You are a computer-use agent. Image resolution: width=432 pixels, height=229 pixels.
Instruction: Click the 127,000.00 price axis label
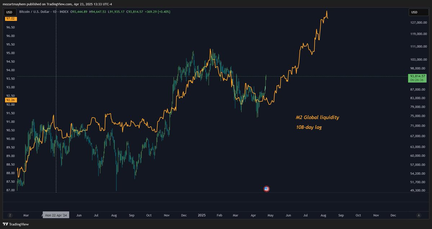click(419, 23)
